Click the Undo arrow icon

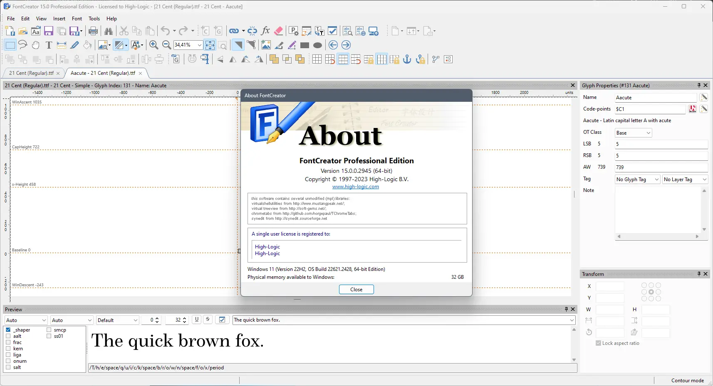tap(165, 31)
